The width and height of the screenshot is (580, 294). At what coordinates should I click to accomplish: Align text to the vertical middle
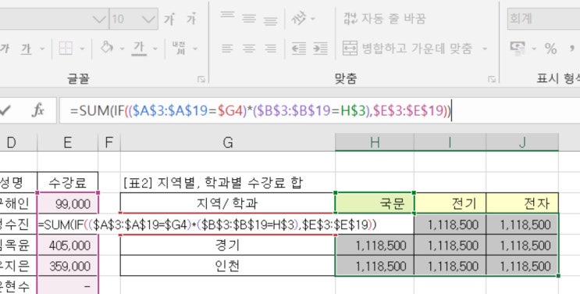click(x=249, y=18)
